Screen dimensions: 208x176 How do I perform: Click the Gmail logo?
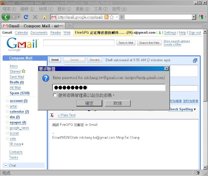click(22, 44)
